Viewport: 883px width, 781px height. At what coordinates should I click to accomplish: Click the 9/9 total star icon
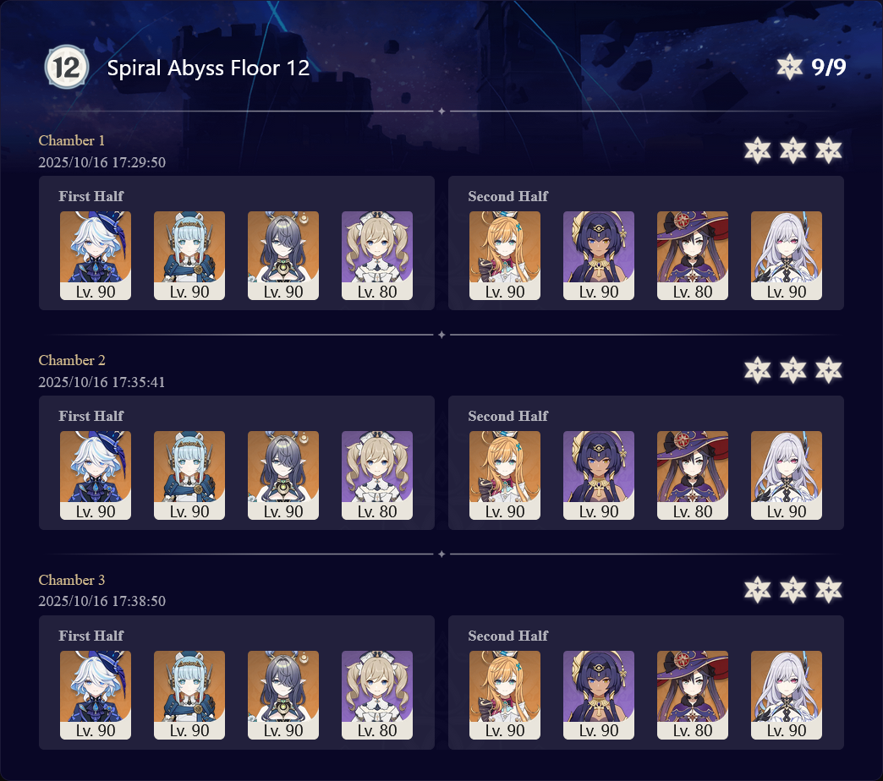789,67
